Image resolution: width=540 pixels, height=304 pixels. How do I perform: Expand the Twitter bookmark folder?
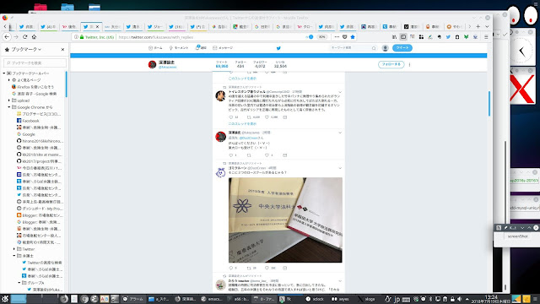click(x=14, y=249)
